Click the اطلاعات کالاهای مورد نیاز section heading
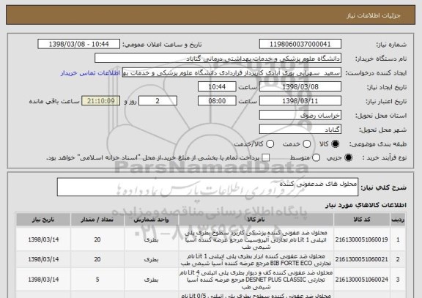The width and height of the screenshot is (422, 298). 366,205
